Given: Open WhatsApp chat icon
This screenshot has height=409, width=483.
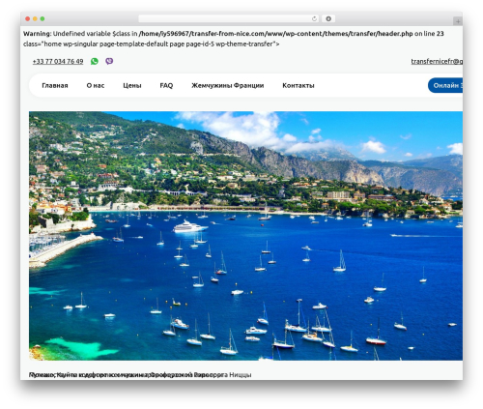Looking at the screenshot, I should 95,61.
